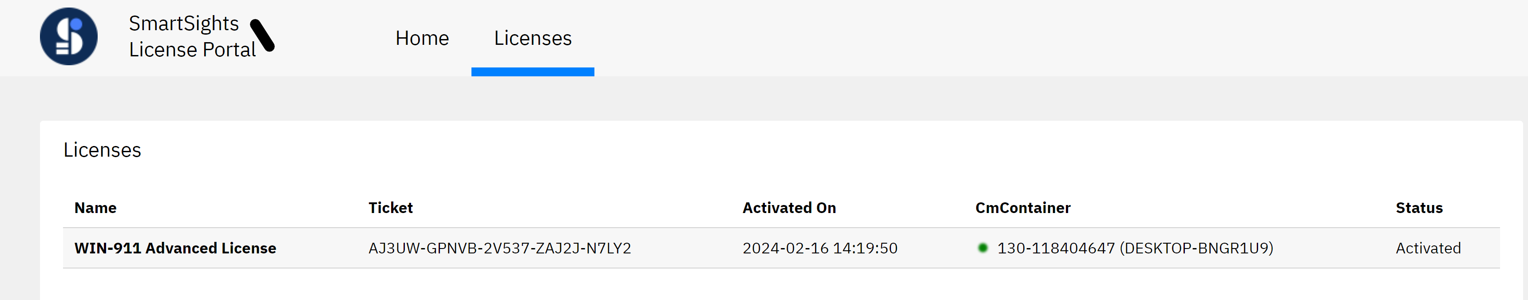Click the Licenses section heading
The width and height of the screenshot is (1528, 300).
102,150
